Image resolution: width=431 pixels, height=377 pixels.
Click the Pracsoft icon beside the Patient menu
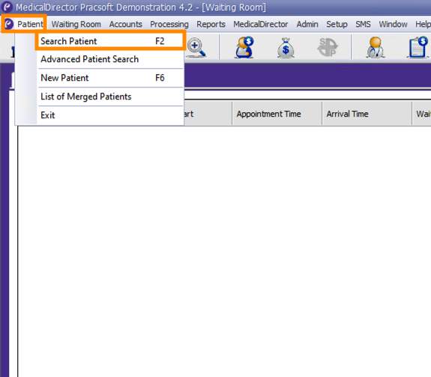point(9,24)
